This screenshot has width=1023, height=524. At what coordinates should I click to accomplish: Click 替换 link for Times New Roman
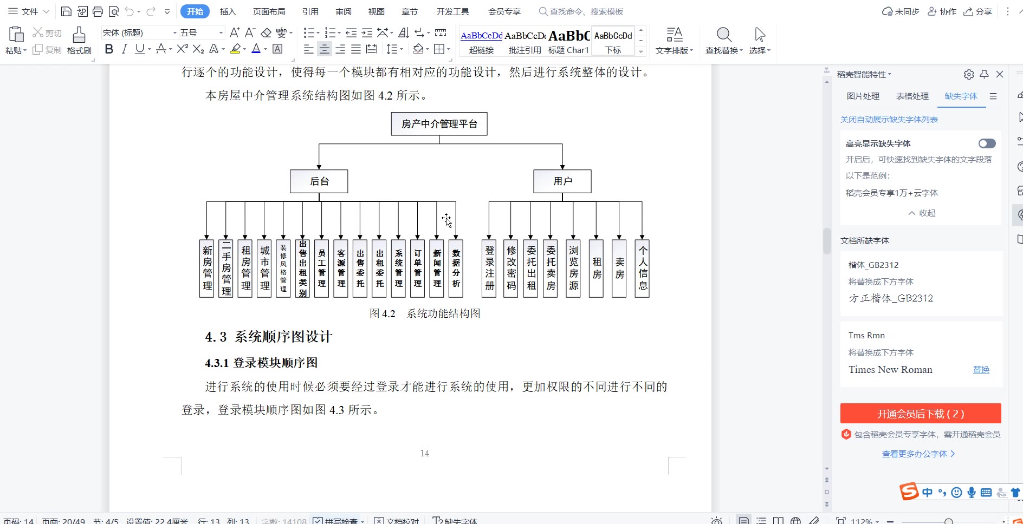[x=981, y=370]
